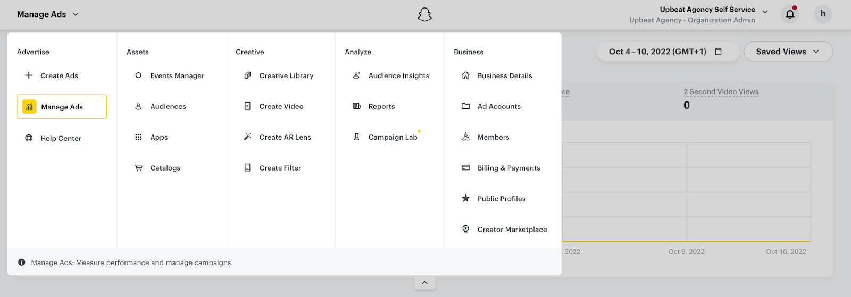Image resolution: width=851 pixels, height=297 pixels.
Task: Choose Create Filter
Action: (x=280, y=168)
